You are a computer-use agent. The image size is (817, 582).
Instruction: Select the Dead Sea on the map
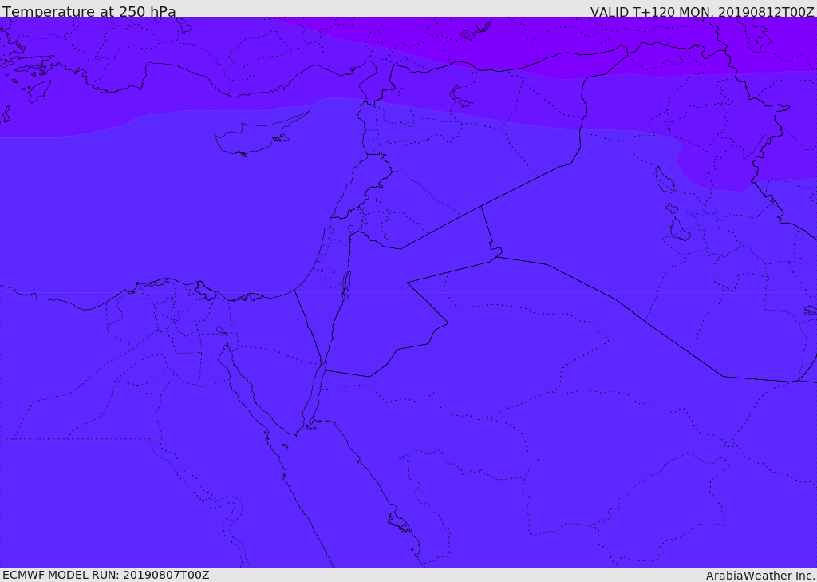346,283
